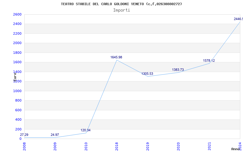Click the Euro axis title
Image resolution: width=243 pixels, height=152 pixels.
coord(15,77)
